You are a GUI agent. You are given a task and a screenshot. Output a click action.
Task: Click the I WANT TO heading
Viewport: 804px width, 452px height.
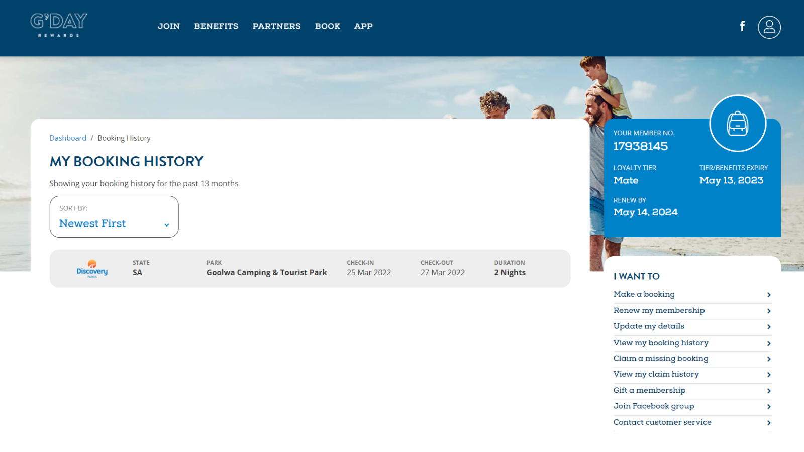636,276
